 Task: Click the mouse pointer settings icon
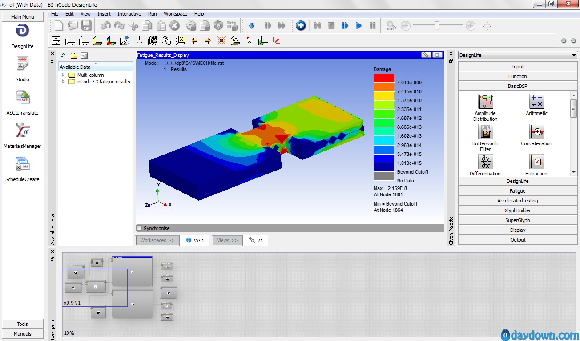(167, 41)
